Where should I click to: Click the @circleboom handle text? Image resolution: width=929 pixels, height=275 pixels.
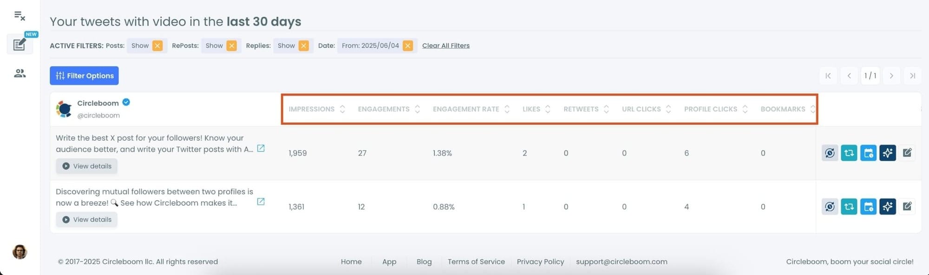point(98,115)
